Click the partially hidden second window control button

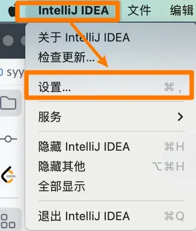23,41
